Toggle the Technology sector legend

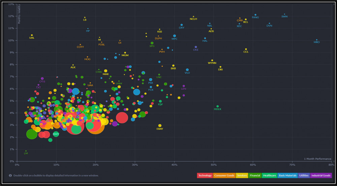pos(205,176)
